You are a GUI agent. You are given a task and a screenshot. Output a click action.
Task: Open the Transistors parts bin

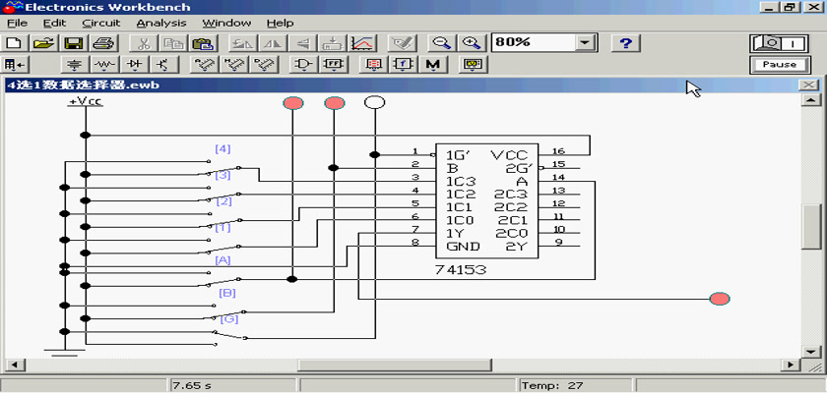tap(164, 64)
